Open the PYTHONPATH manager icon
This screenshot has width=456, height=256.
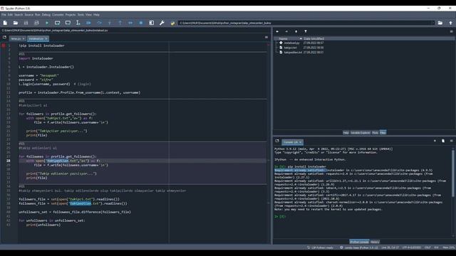coord(172,23)
